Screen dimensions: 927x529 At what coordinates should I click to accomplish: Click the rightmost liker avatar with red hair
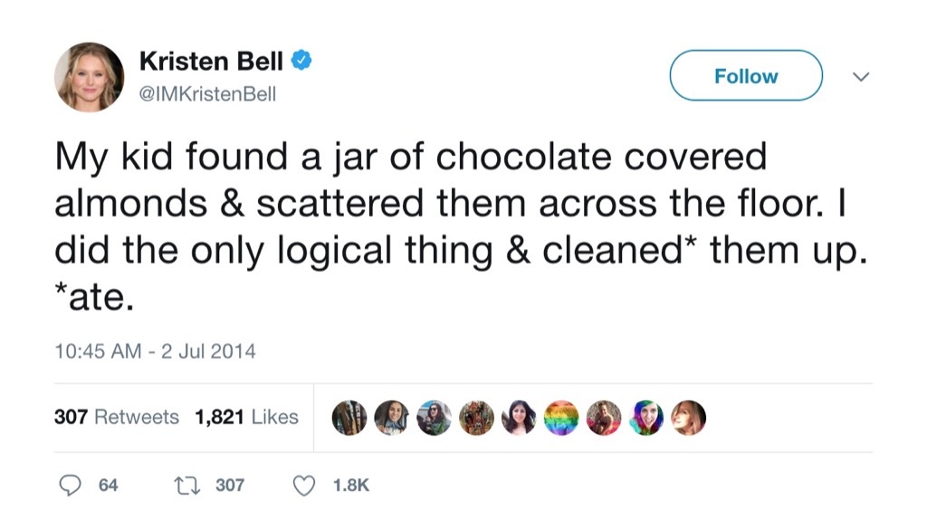point(690,418)
